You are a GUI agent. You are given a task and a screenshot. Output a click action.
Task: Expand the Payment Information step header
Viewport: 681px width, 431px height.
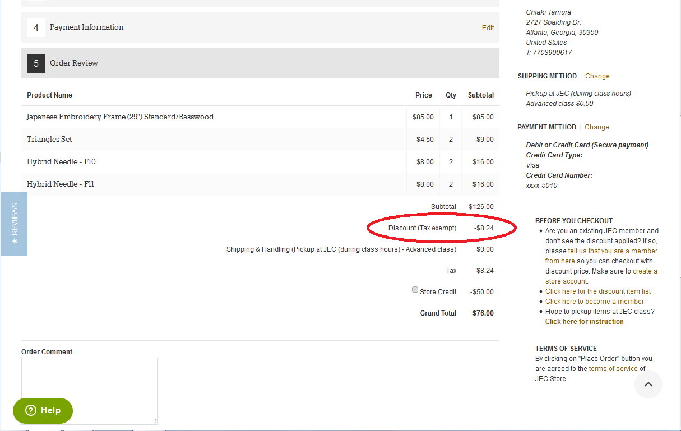pos(86,27)
